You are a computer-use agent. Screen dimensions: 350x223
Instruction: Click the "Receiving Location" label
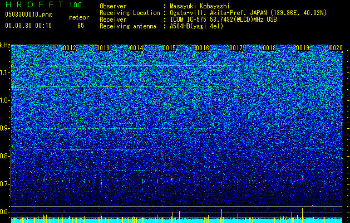coord(130,13)
